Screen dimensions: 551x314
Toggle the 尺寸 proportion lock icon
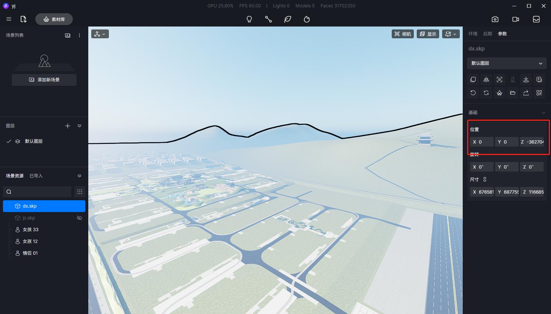[x=485, y=179]
